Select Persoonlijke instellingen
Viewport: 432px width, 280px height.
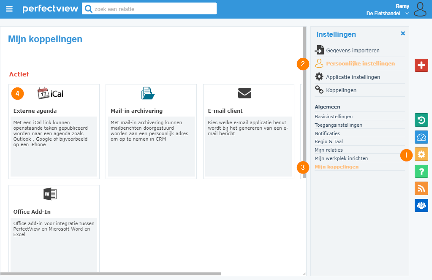360,64
